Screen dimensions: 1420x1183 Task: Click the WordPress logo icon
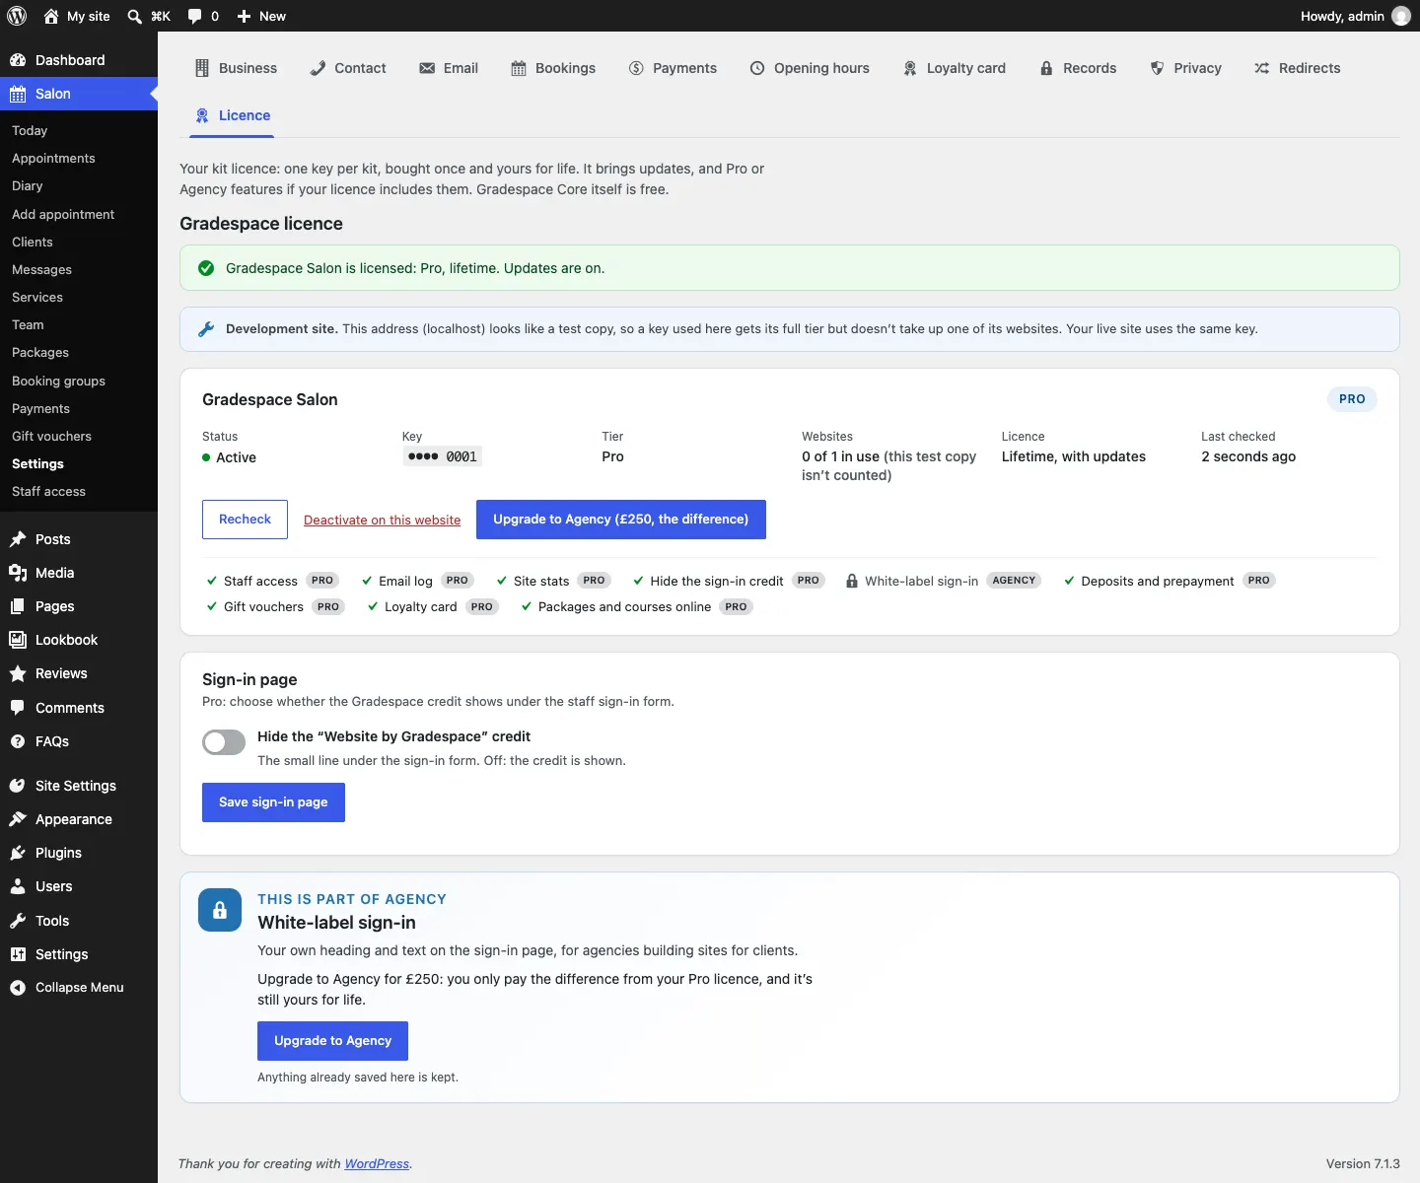pos(17,16)
